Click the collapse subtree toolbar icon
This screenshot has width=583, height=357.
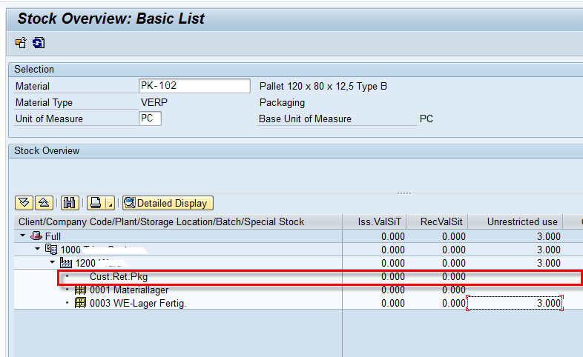coord(44,202)
